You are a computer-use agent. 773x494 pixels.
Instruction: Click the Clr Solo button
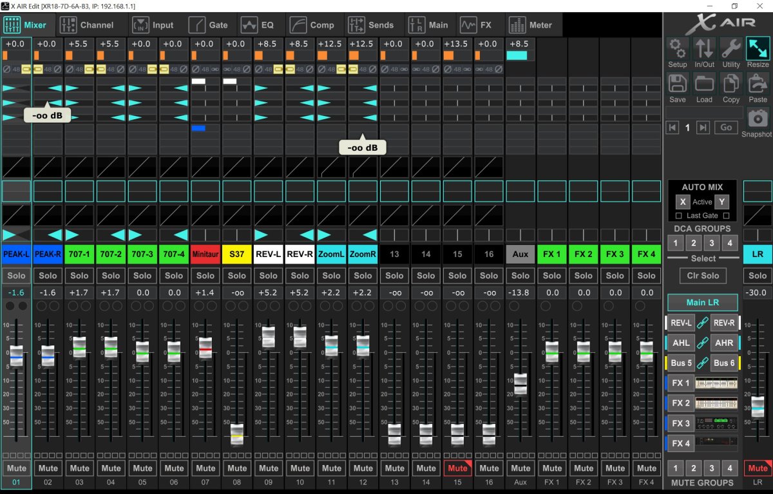[703, 276]
